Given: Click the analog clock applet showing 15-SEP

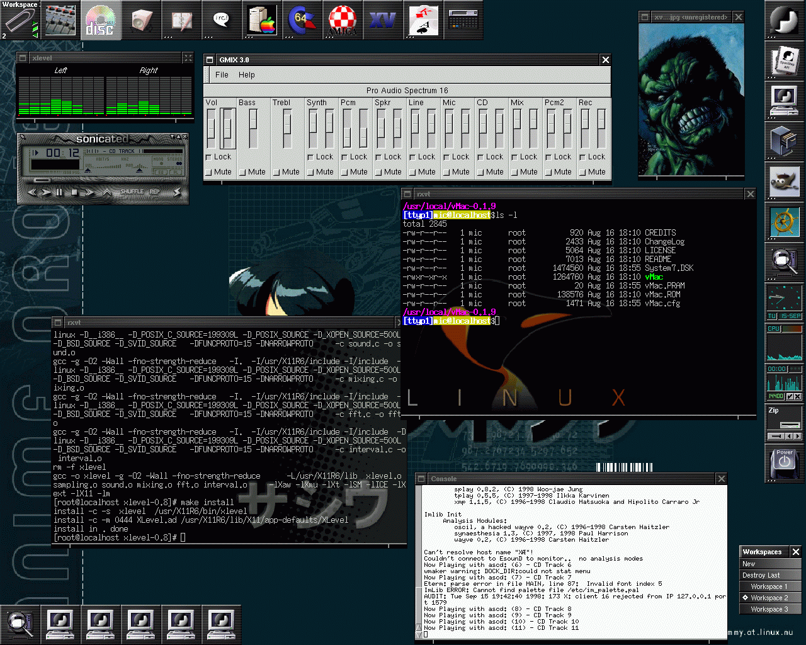Looking at the screenshot, I should pos(785,302).
